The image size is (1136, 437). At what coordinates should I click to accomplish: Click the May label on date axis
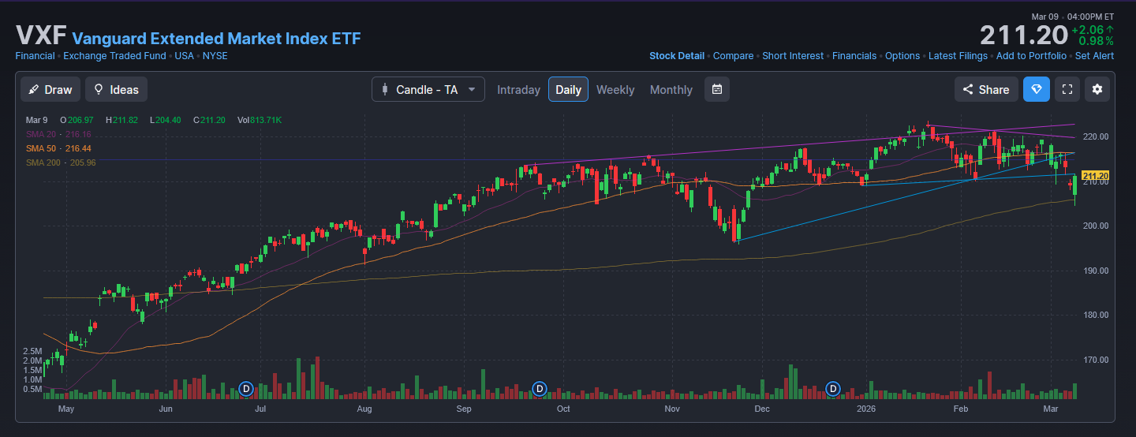click(66, 409)
